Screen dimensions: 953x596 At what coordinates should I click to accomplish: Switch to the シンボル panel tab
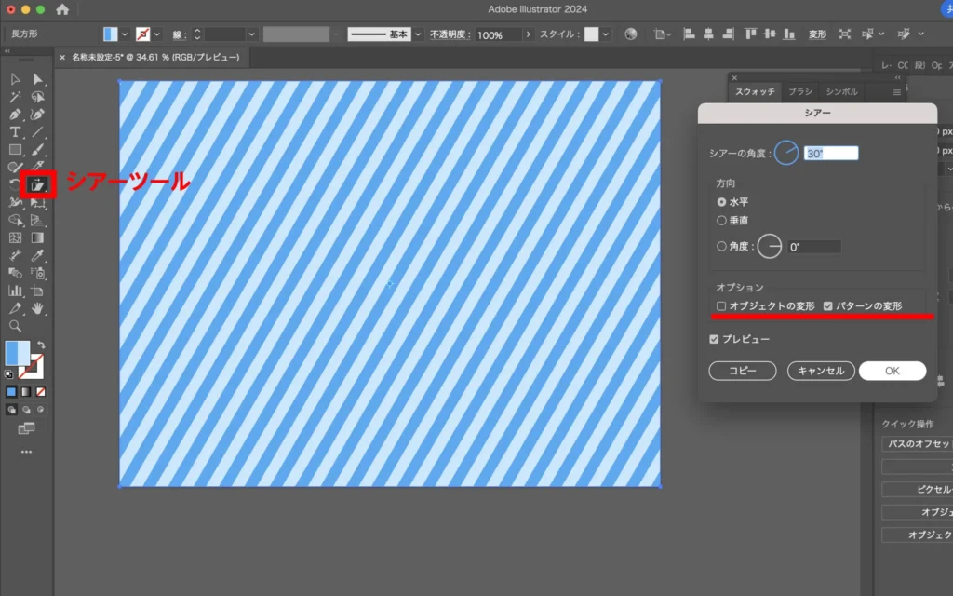click(x=841, y=92)
